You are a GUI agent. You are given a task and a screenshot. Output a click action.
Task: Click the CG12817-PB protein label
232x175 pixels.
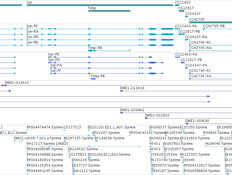coord(191,60)
